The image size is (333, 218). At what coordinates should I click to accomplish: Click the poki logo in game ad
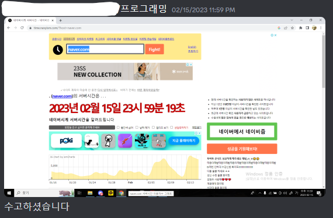(x=66, y=140)
